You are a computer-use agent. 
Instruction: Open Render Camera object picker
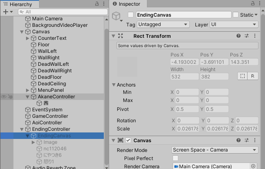coord(253,166)
